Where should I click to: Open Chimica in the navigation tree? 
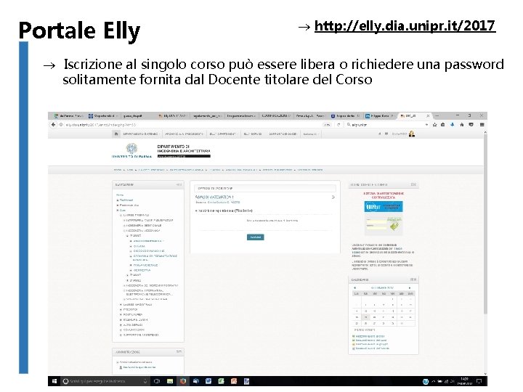[139, 246]
